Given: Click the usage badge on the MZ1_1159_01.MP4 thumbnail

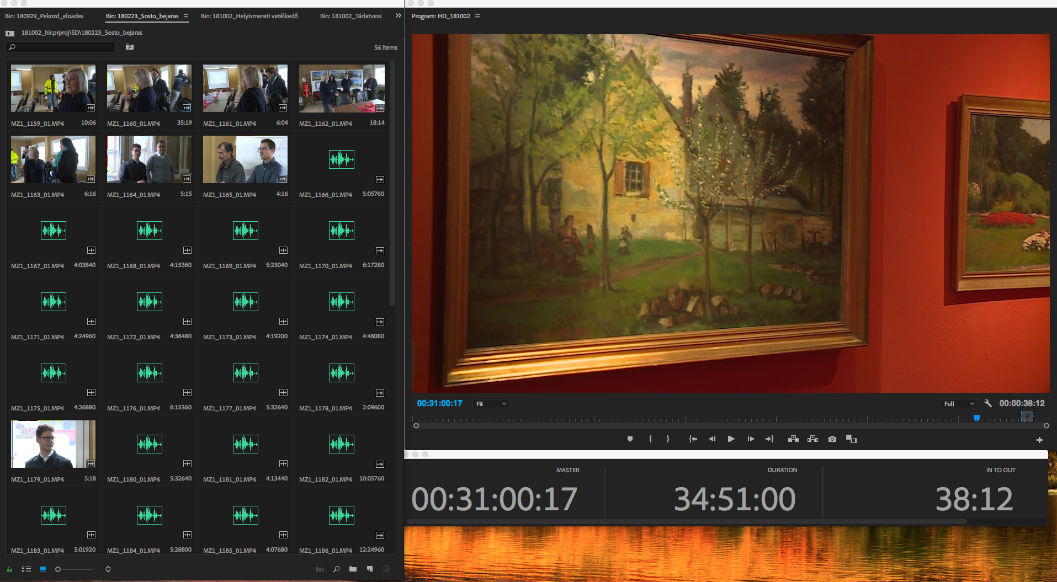Looking at the screenshot, I should (91, 108).
